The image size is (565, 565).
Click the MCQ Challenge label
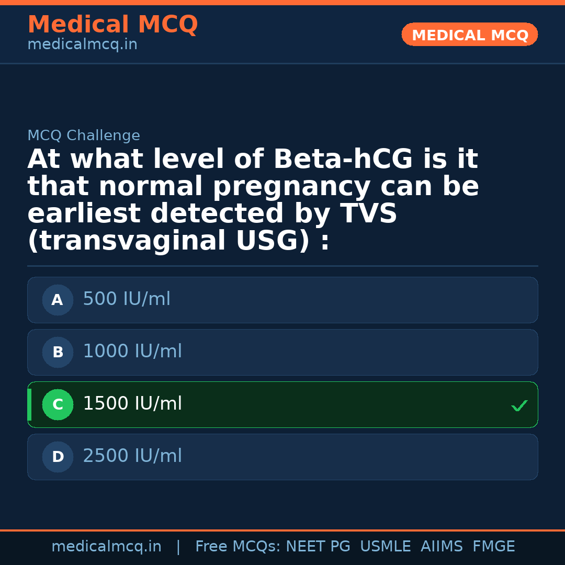(x=84, y=136)
